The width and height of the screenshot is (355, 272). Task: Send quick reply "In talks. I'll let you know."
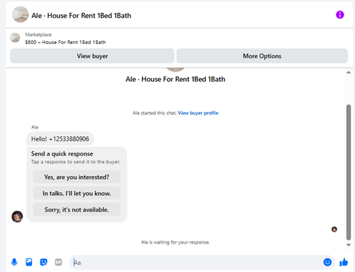point(77,193)
